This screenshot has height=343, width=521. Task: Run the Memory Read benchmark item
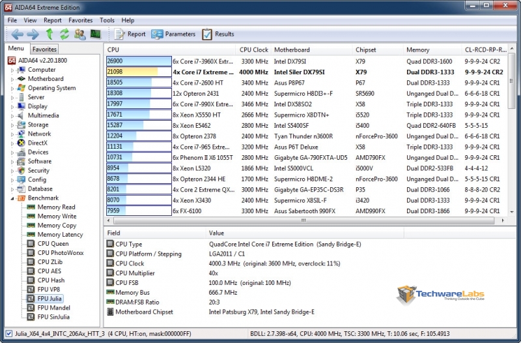click(51, 207)
